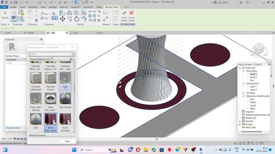Click the Open folder icon in quick access toolbar

12,2
